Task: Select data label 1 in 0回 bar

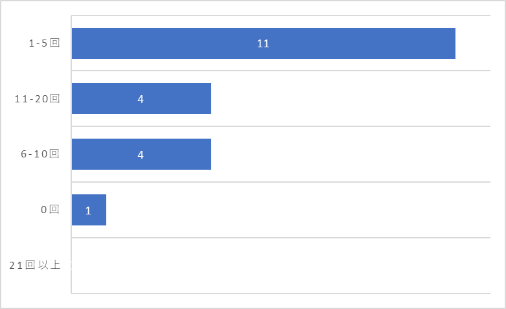Action: coord(88,211)
